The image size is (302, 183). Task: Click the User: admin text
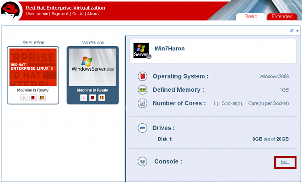point(37,14)
